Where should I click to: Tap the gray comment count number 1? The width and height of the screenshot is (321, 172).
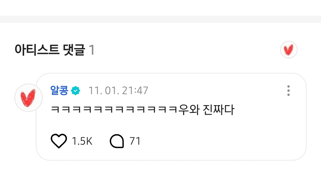[x=92, y=50]
